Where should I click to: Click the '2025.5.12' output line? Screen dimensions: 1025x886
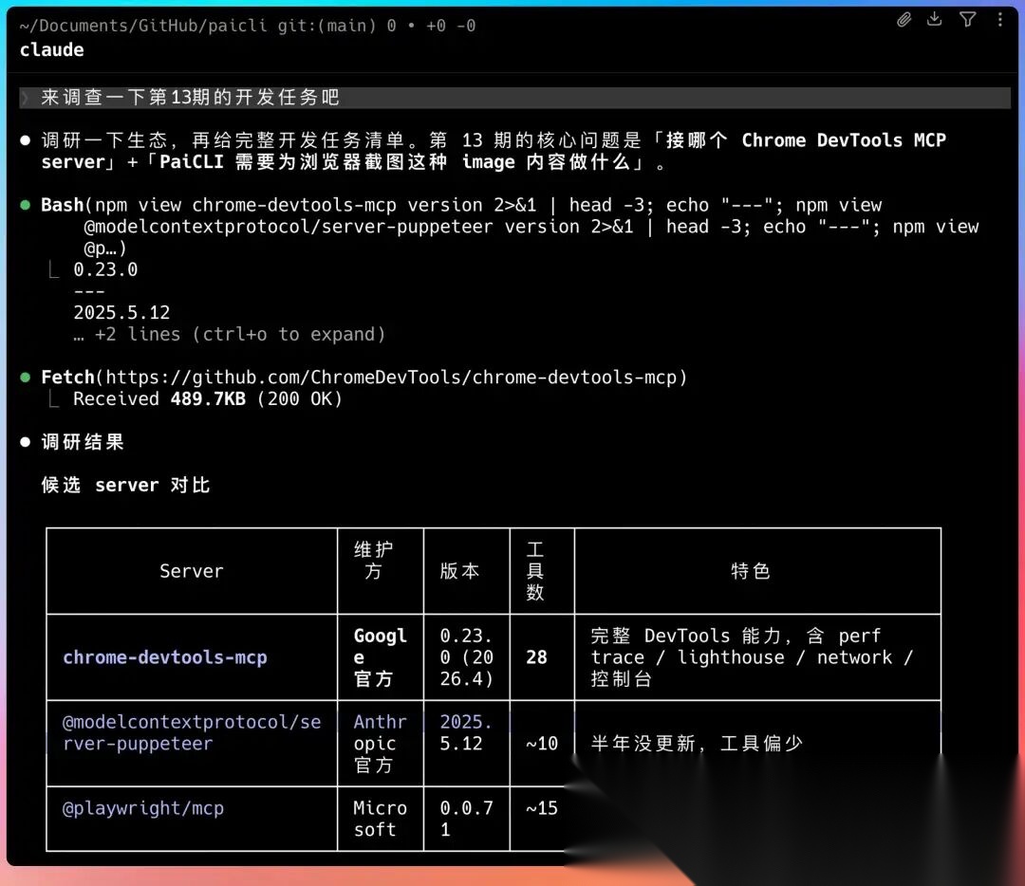(x=121, y=312)
